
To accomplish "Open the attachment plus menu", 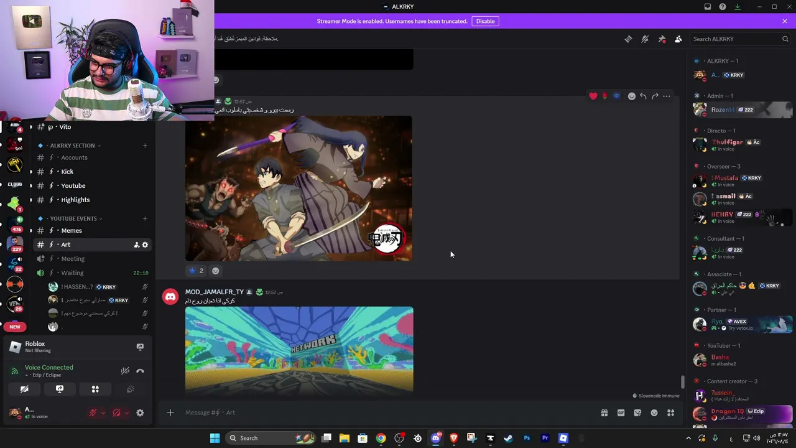I will (x=170, y=413).
